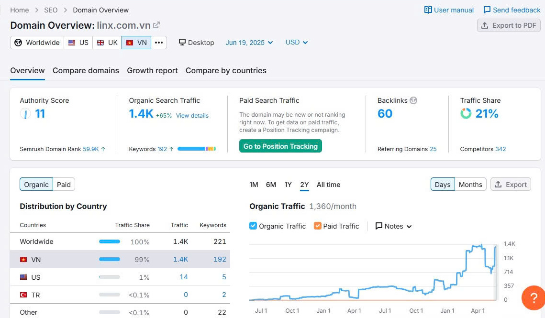
Task: Open the USD currency dropdown
Action: pos(297,42)
